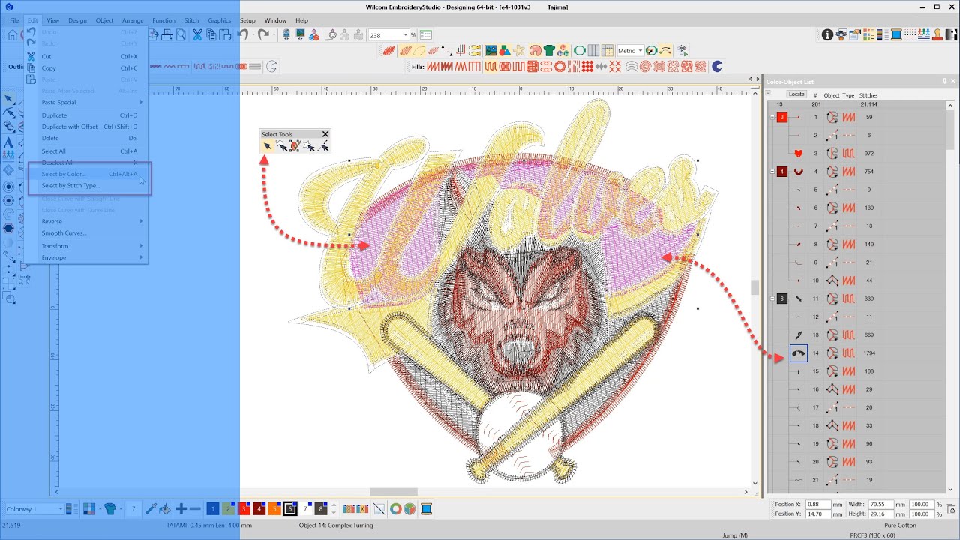This screenshot has width=960, height=540.
Task: Select color swatch 1 blue
Action: (213, 509)
